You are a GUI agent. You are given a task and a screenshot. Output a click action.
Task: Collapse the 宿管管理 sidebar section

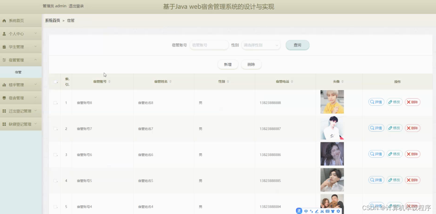[21, 60]
